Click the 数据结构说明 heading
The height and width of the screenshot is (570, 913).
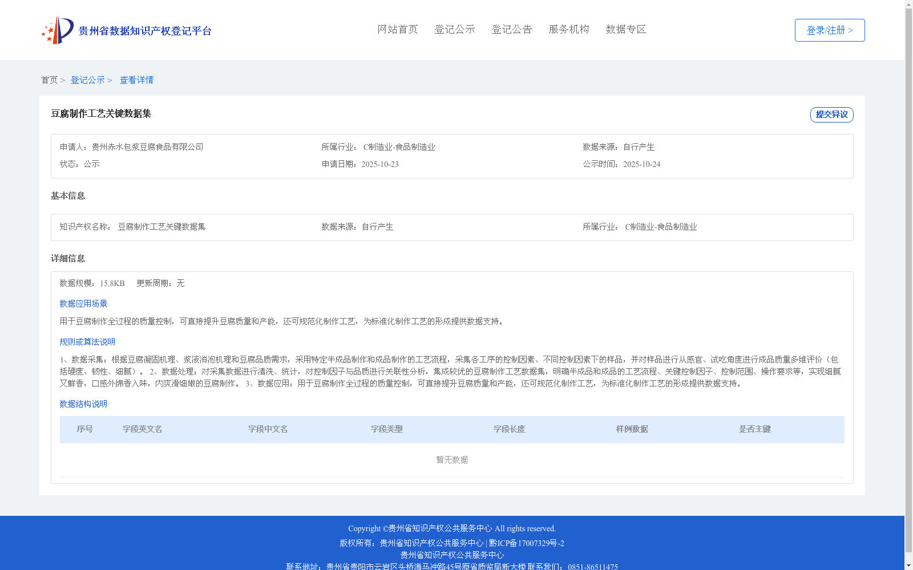83,404
